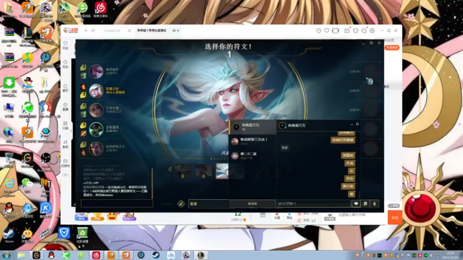Click the orange send button in Huya

click(x=395, y=218)
